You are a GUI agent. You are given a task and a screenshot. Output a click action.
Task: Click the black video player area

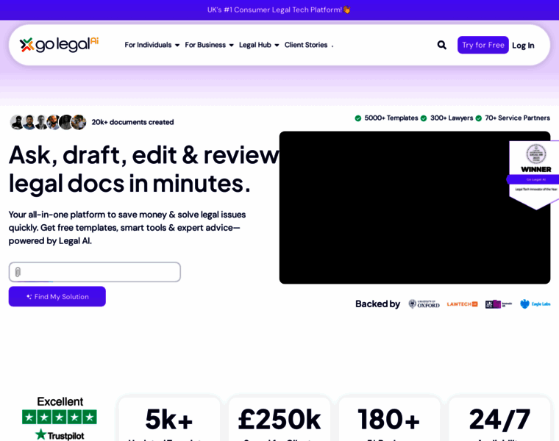[415, 207]
